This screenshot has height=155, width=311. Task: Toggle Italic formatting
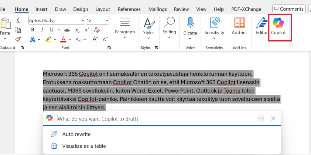pos(42,30)
